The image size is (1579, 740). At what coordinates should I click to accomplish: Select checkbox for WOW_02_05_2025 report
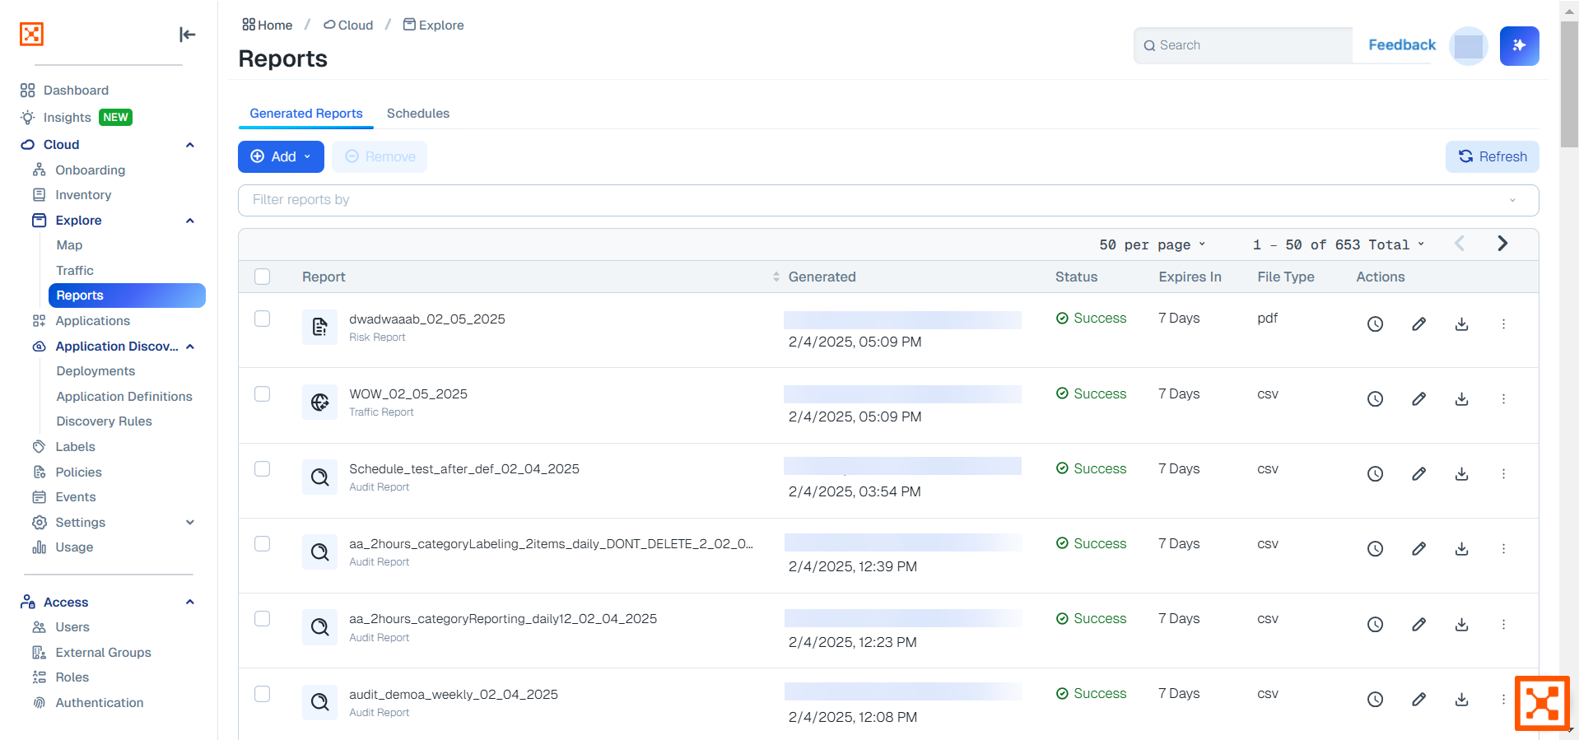[262, 393]
